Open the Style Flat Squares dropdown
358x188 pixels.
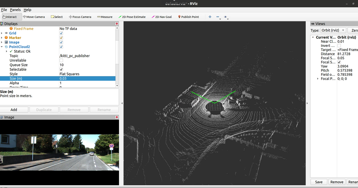(87, 74)
